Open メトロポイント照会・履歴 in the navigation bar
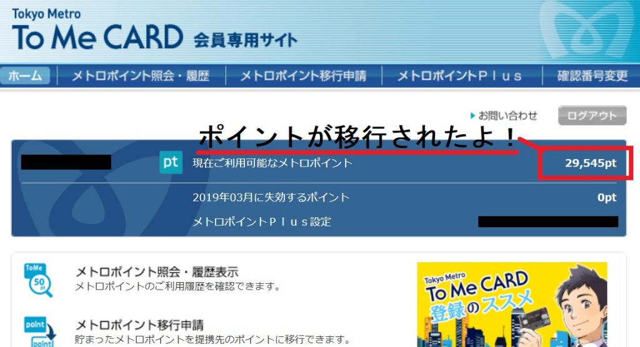Screen dimensions: 640x347 pos(141,76)
